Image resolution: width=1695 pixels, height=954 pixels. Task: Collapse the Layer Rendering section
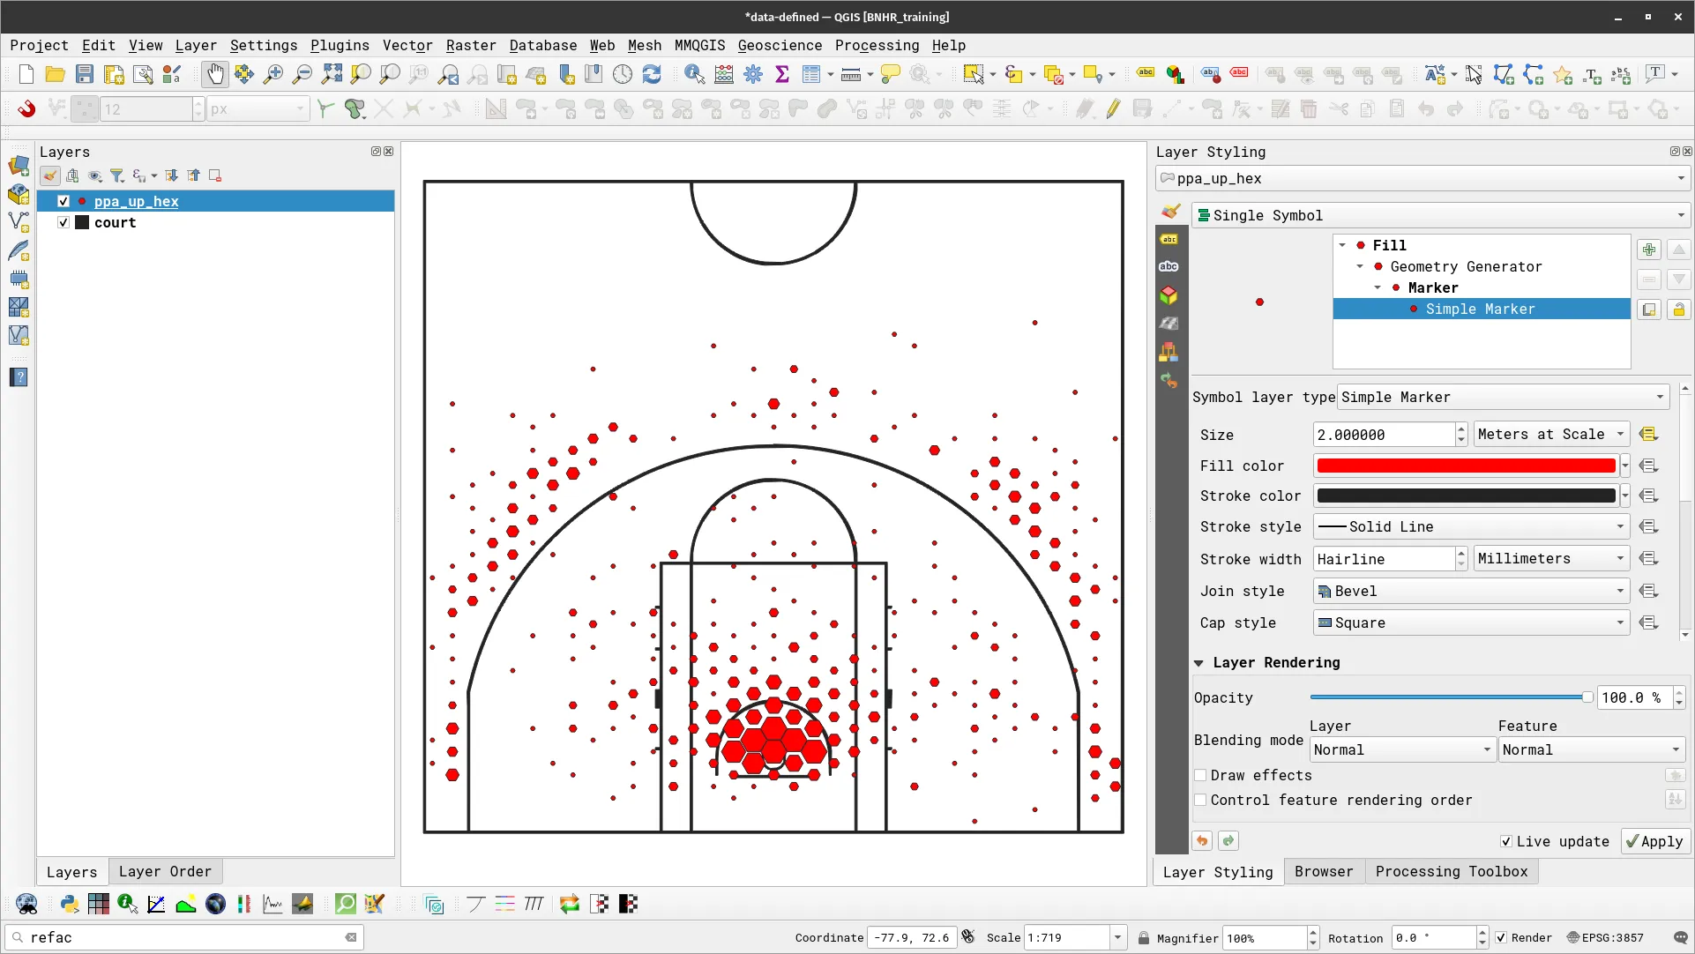click(1200, 663)
